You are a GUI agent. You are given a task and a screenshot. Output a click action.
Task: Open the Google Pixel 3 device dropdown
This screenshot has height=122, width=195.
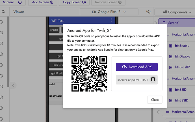pos(109,12)
